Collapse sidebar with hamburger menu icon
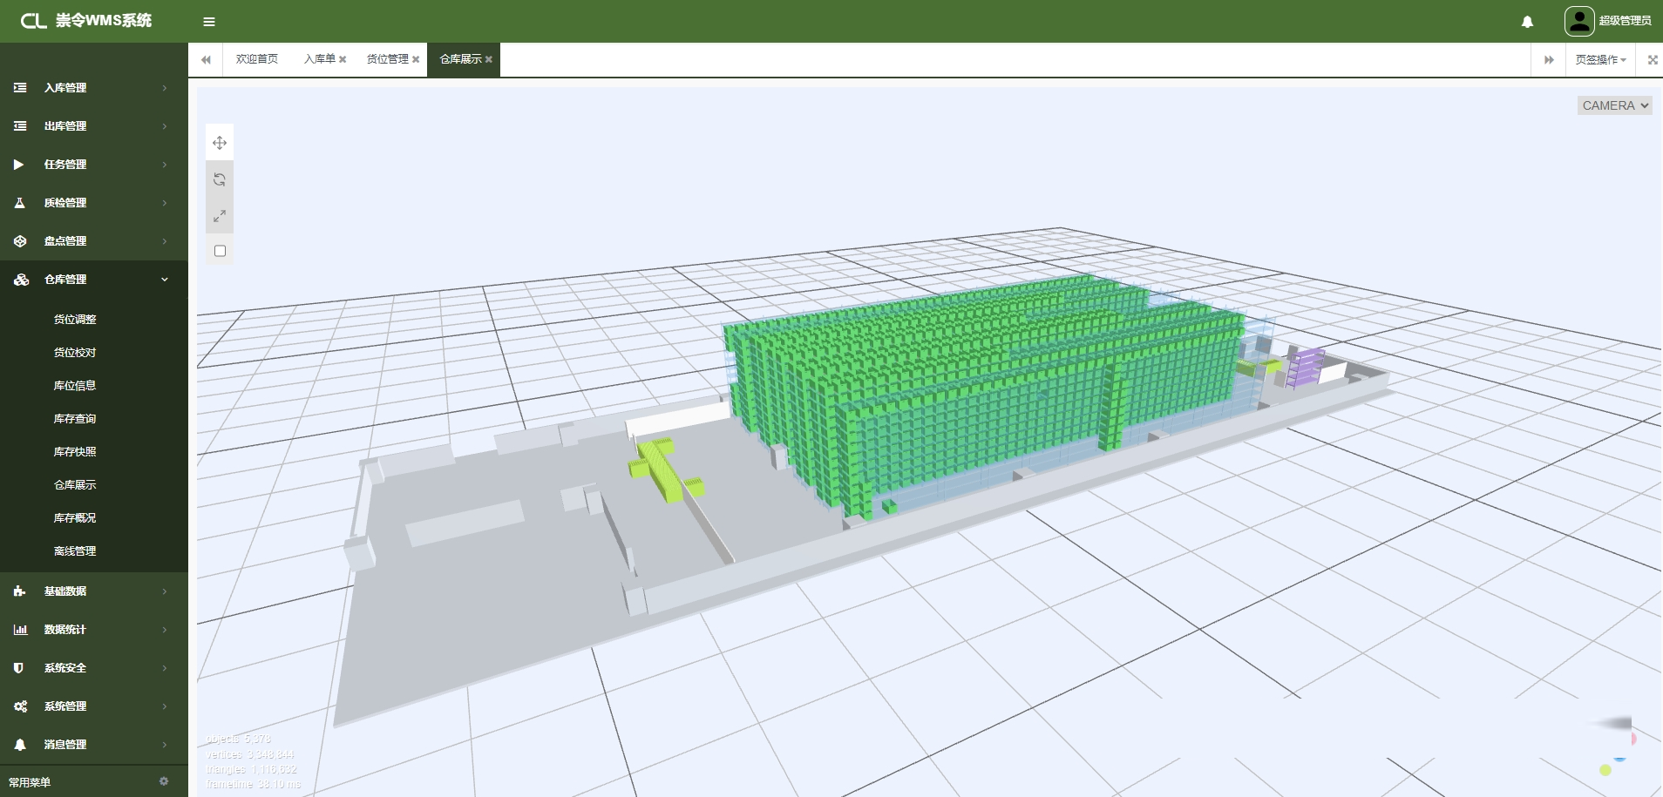 (x=209, y=22)
